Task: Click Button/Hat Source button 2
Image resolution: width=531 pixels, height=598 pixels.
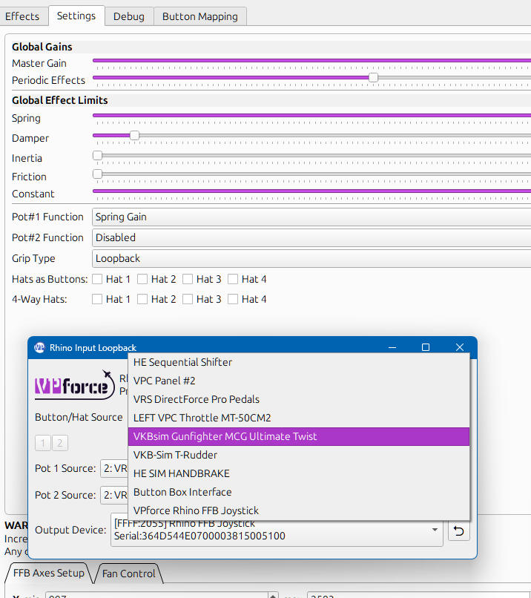Action: pyautogui.click(x=60, y=443)
